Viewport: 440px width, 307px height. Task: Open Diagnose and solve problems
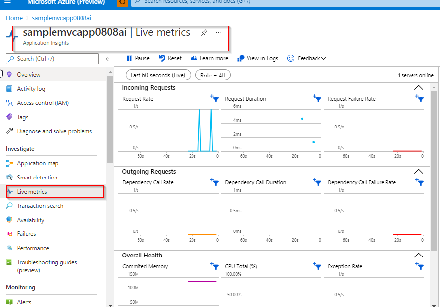pyautogui.click(x=54, y=131)
